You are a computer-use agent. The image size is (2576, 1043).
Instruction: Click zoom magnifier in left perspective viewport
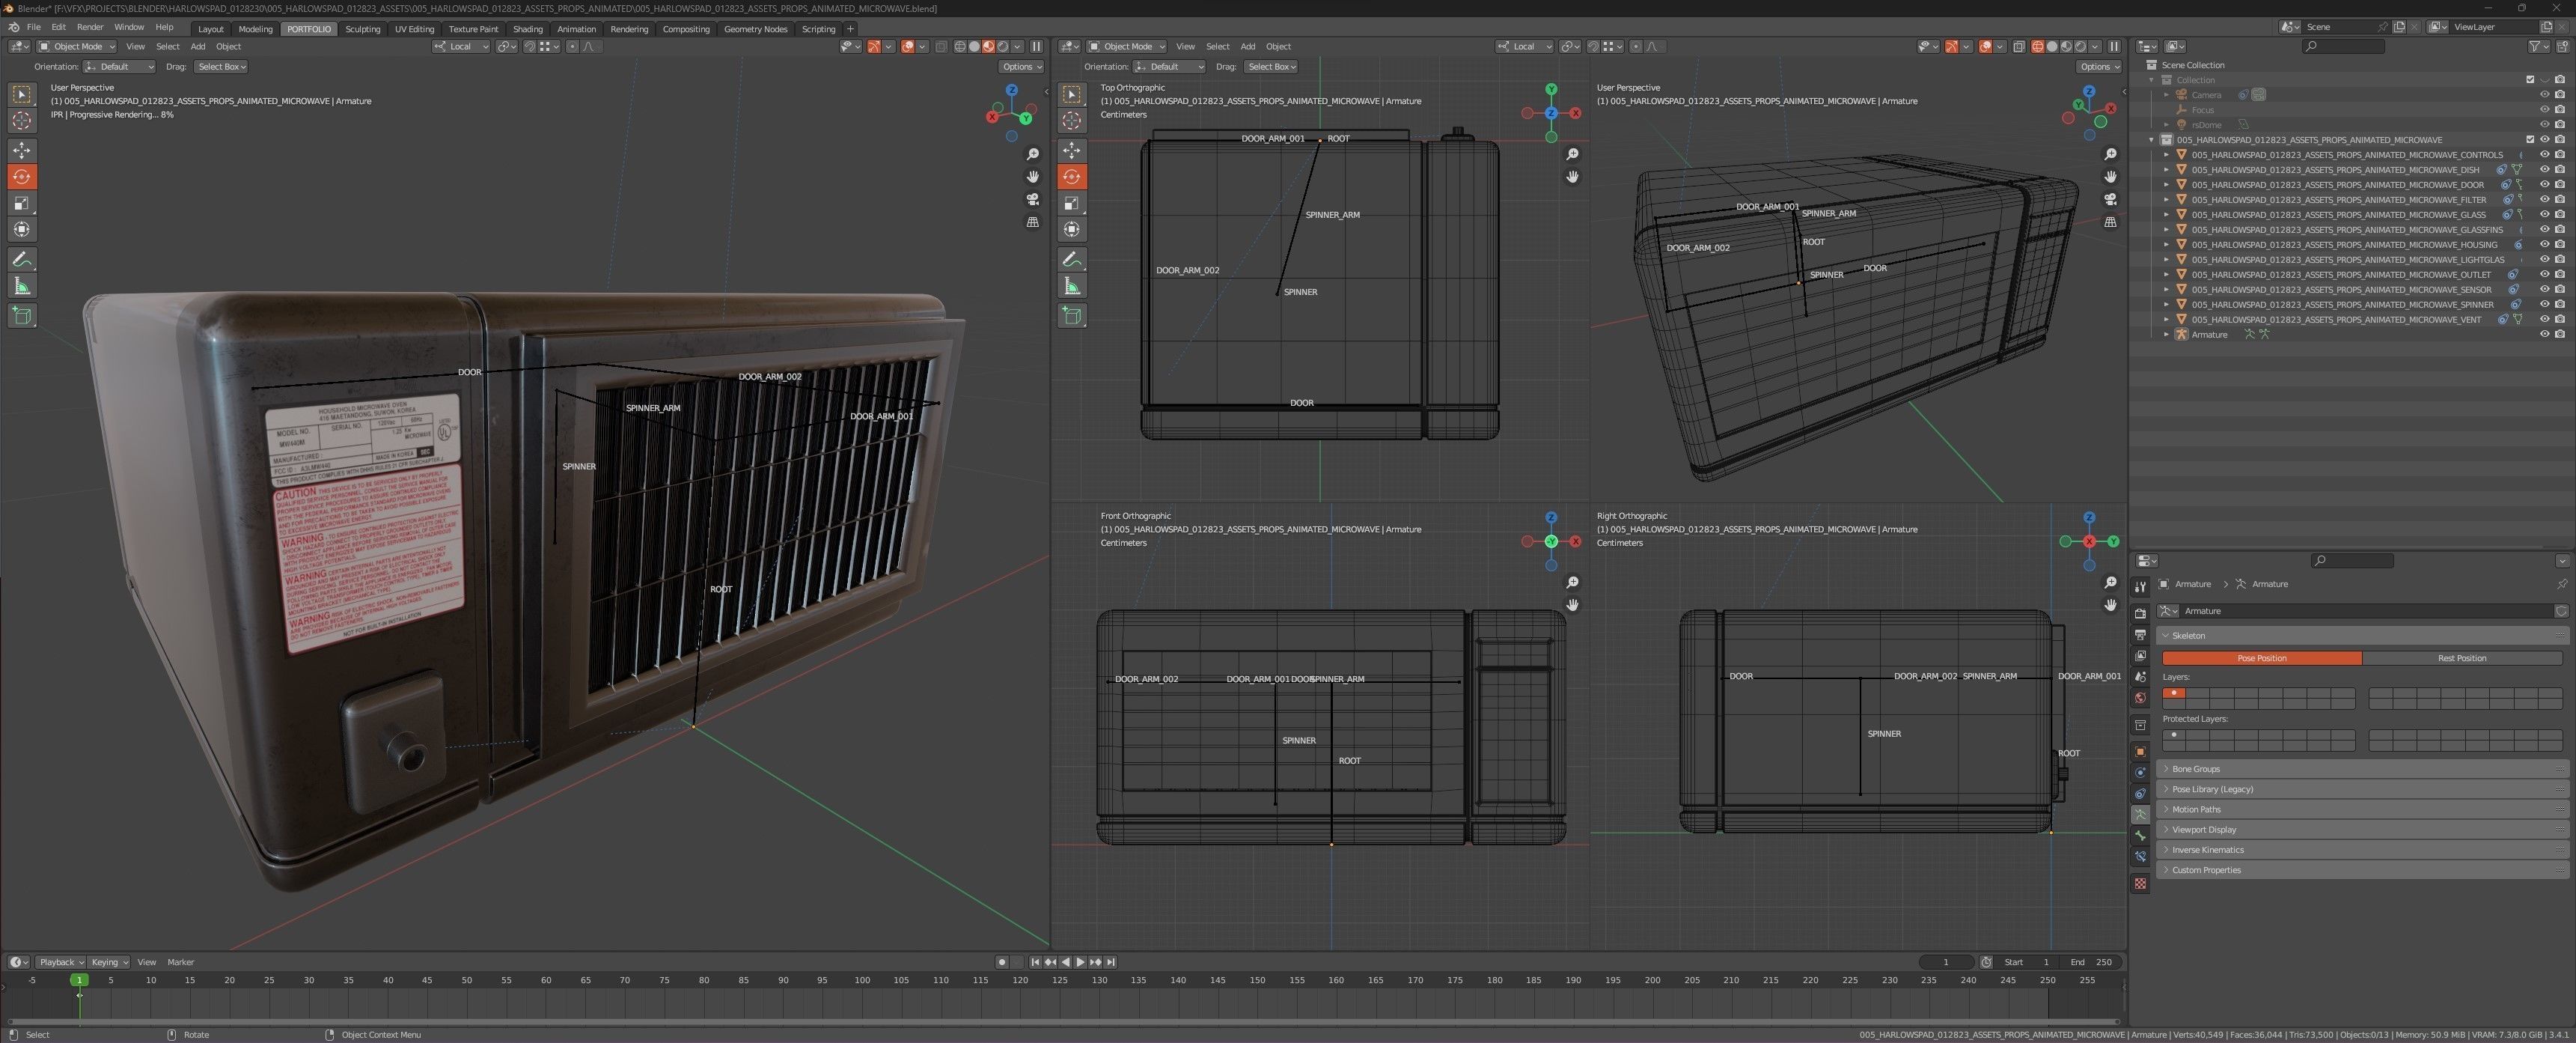[x=1032, y=154]
